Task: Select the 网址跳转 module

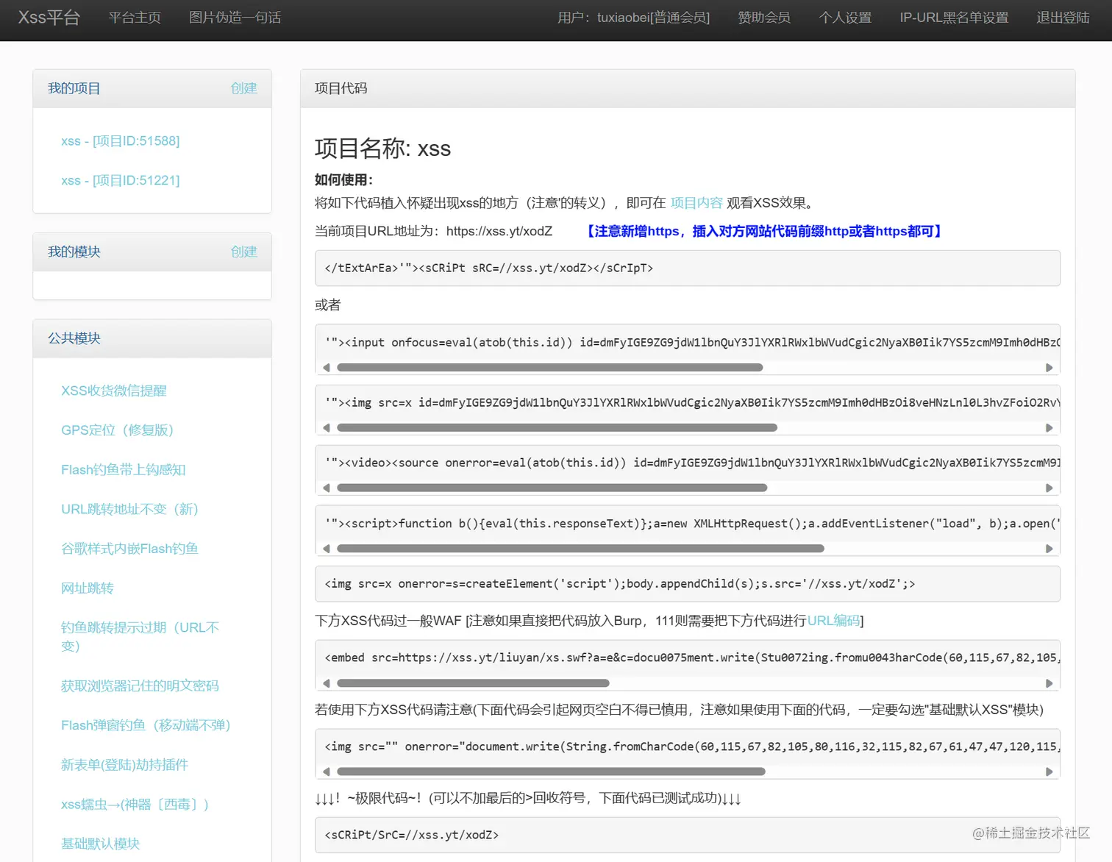Action: 88,588
